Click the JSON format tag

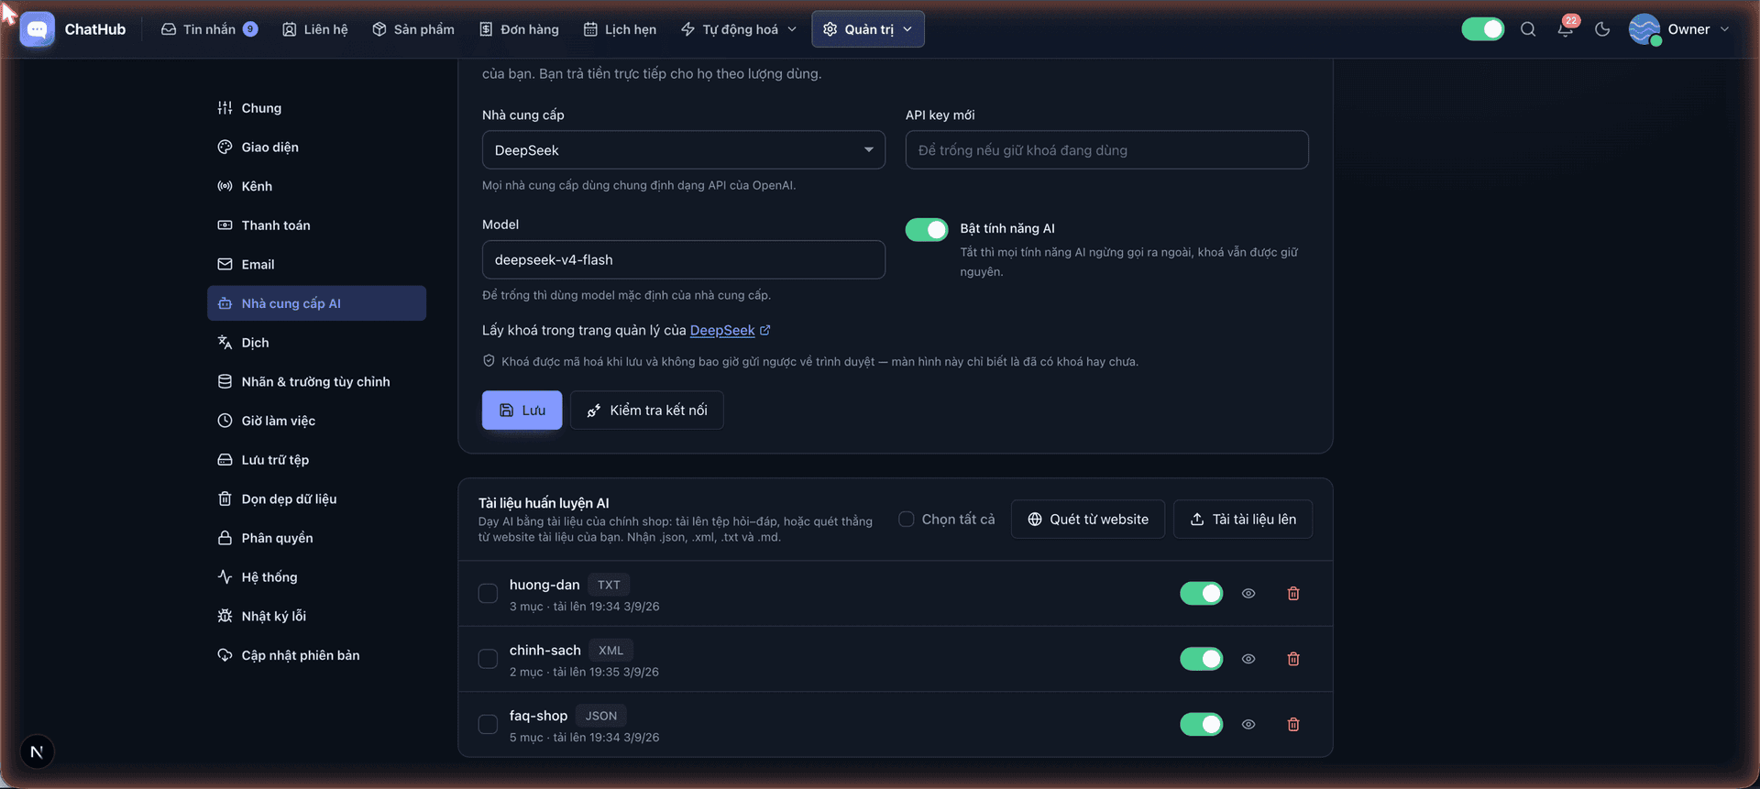point(601,716)
